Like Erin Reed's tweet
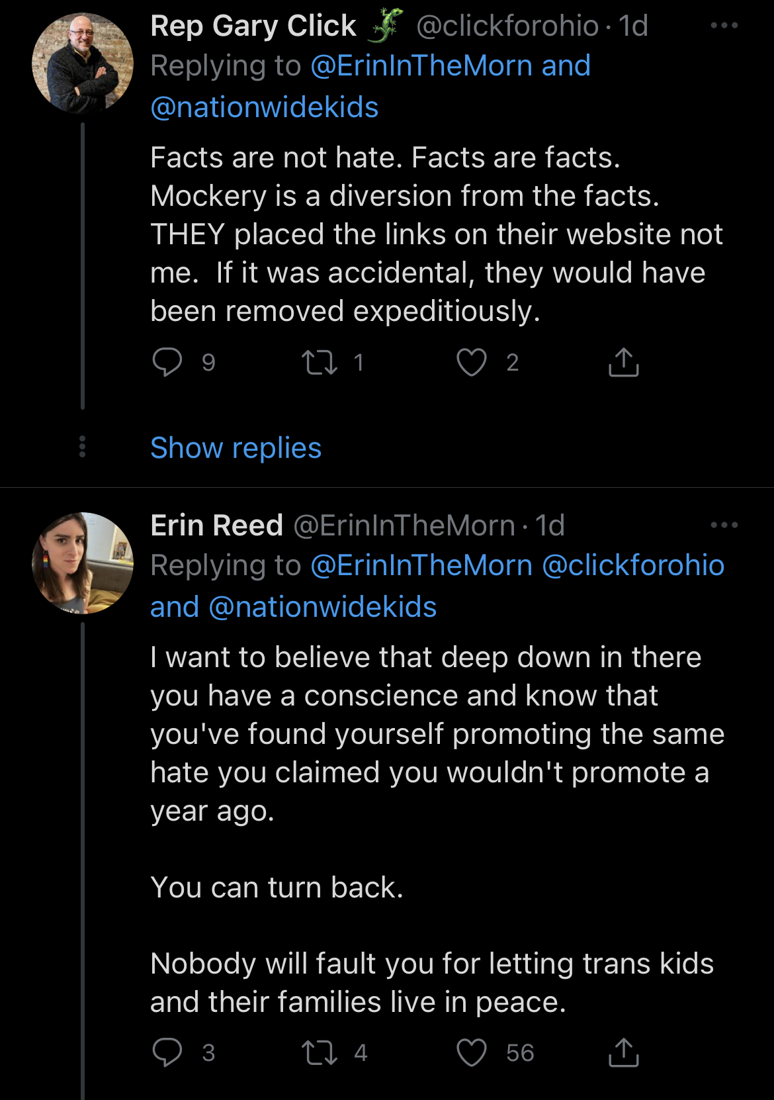Screen dimensions: 774x1100 (x=472, y=1052)
